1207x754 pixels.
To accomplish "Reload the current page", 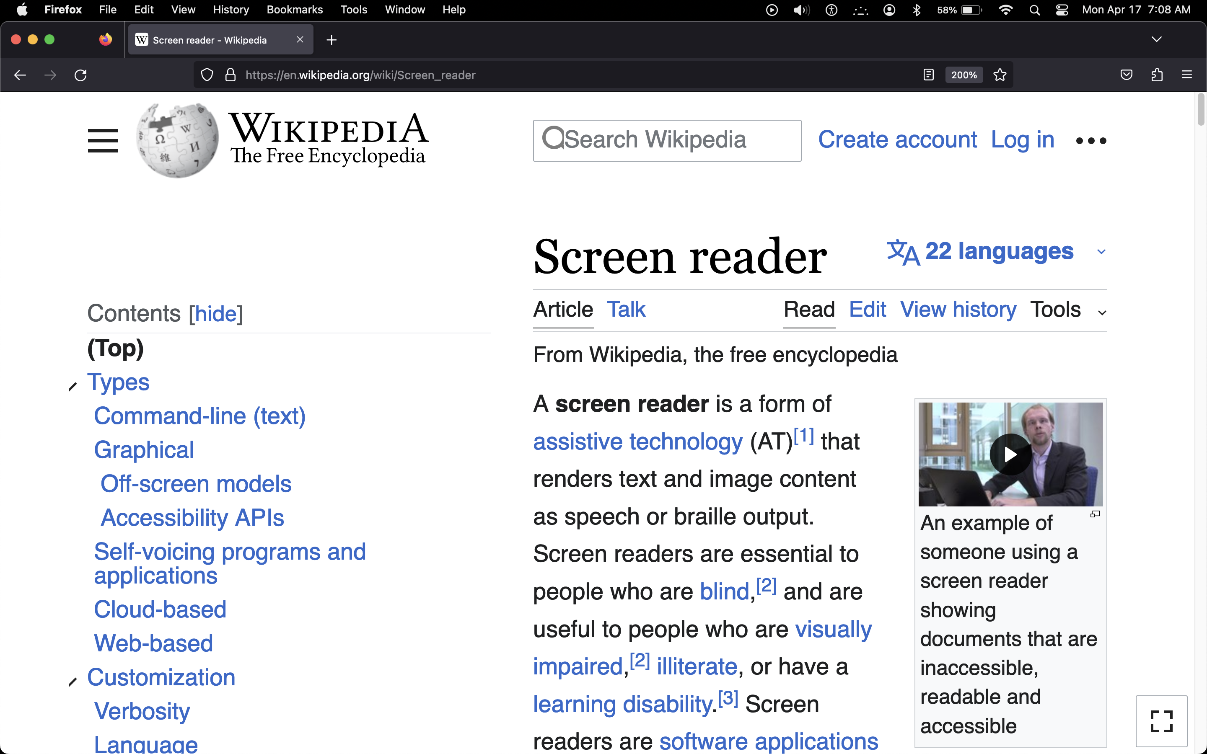I will point(80,75).
